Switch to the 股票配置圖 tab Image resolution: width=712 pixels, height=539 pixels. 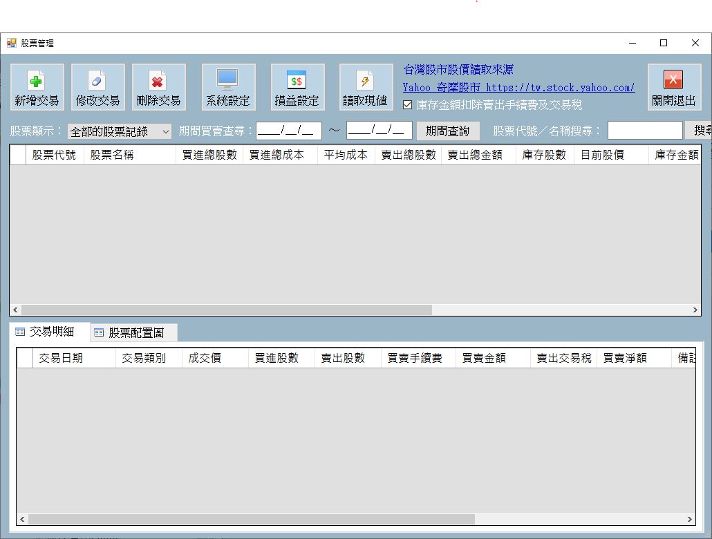tap(133, 333)
